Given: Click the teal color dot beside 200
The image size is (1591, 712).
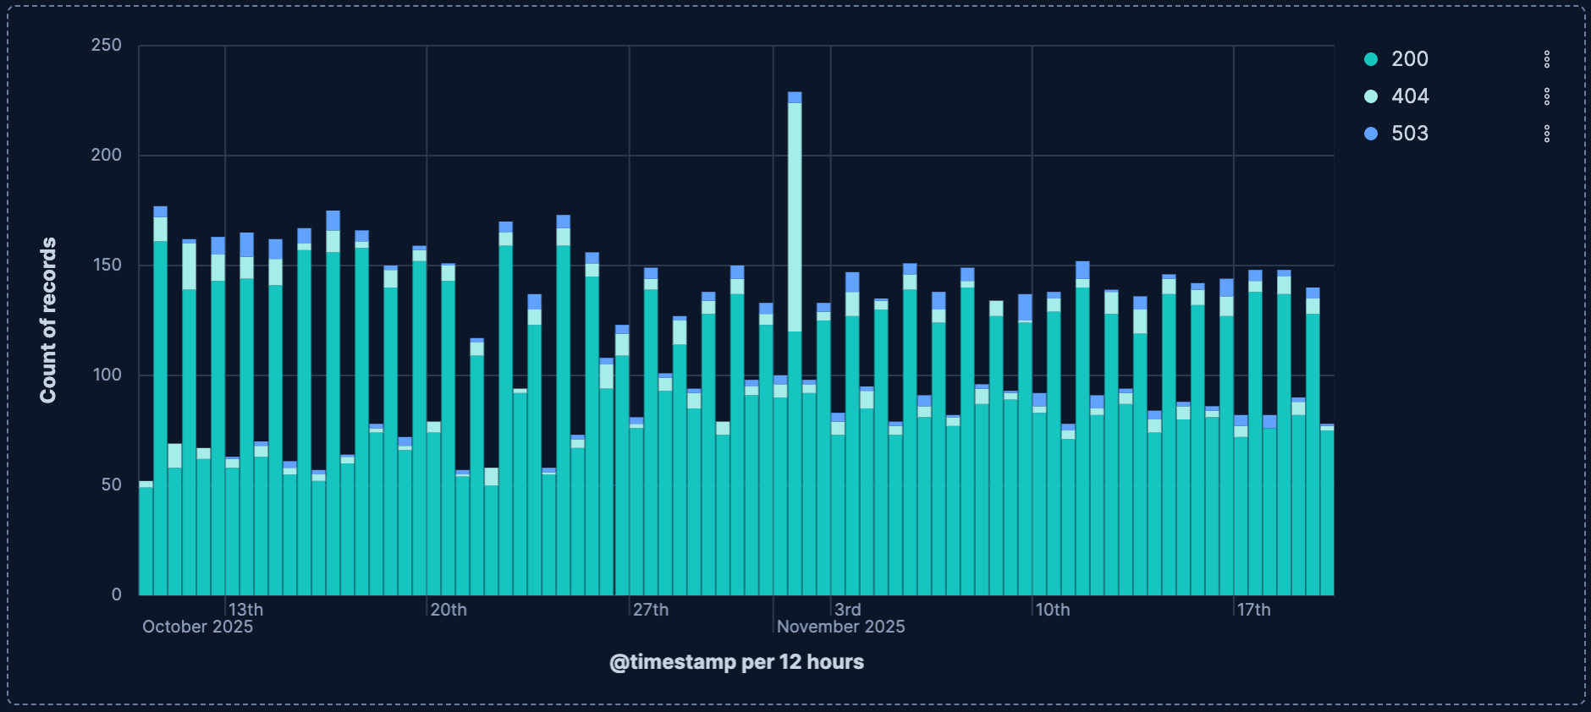Looking at the screenshot, I should click(x=1371, y=59).
